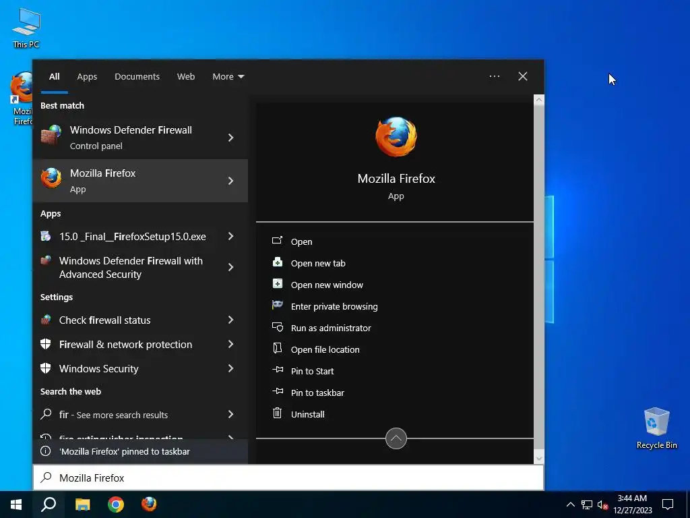Image resolution: width=690 pixels, height=518 pixels.
Task: Open the This PC desktop icon
Action: click(x=26, y=28)
